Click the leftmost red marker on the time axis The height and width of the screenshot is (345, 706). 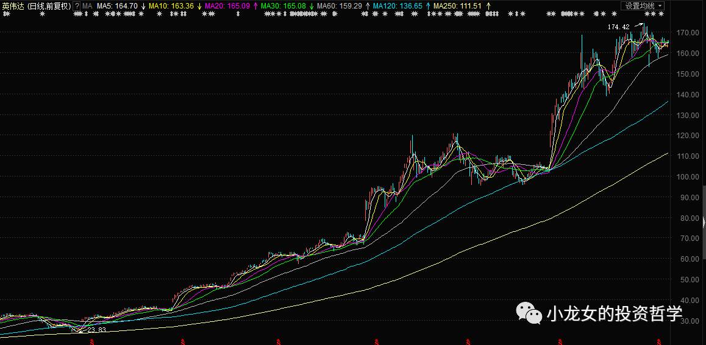click(91, 341)
